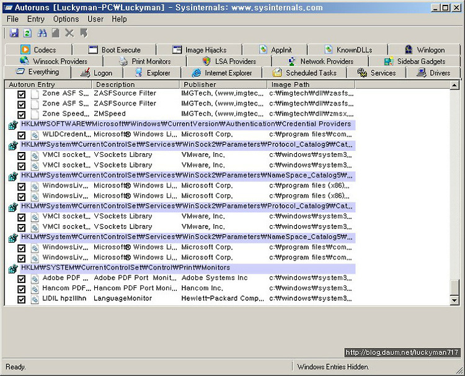Click file icon of Hancom PDF entry

pyautogui.click(x=35, y=289)
